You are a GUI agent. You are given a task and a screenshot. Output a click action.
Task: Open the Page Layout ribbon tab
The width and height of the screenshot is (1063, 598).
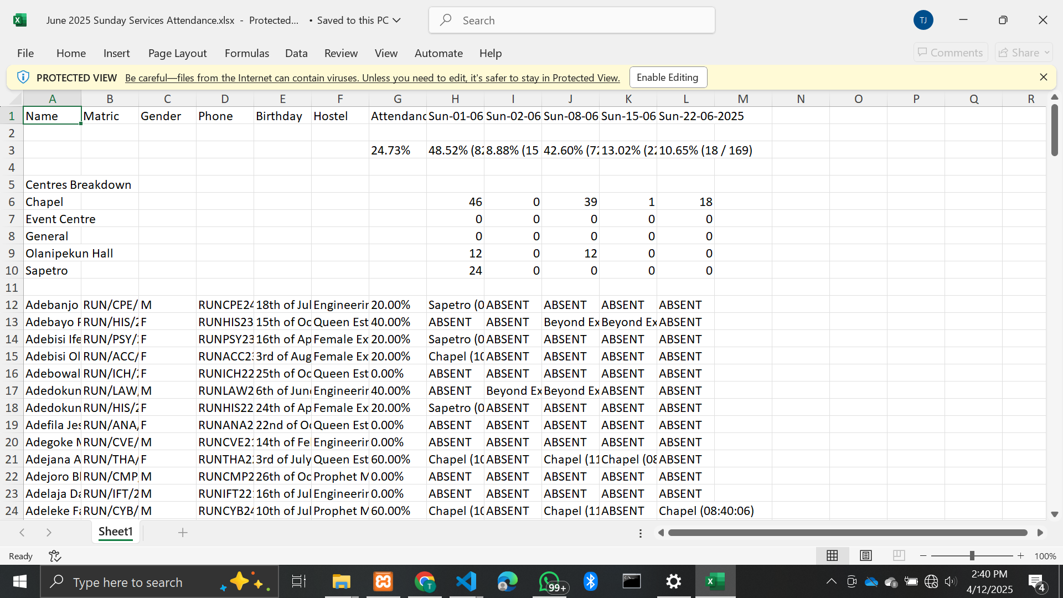pyautogui.click(x=177, y=53)
